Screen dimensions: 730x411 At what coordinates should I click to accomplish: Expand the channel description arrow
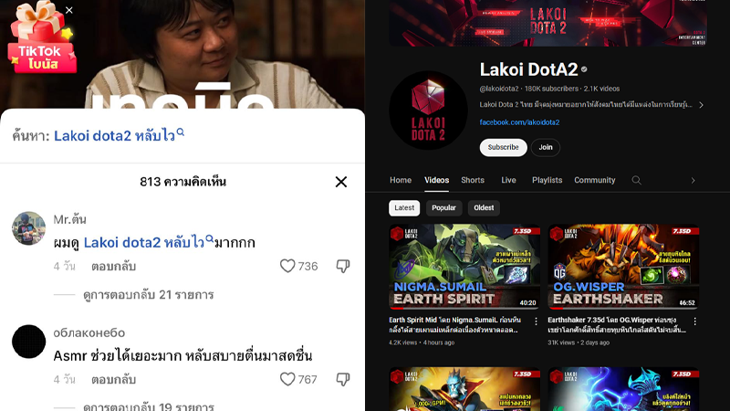coord(701,105)
